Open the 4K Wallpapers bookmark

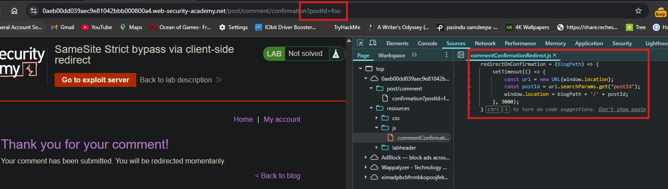point(527,27)
